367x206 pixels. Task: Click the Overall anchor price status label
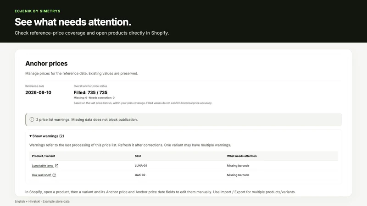coord(90,86)
